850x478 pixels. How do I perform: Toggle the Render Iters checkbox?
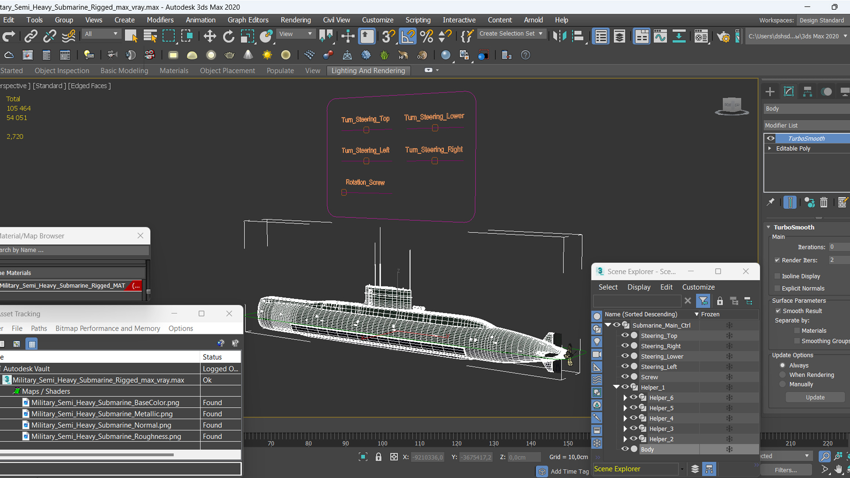[x=777, y=260]
